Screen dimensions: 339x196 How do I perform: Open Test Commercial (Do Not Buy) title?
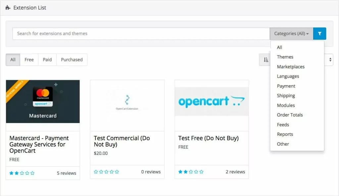click(122, 141)
